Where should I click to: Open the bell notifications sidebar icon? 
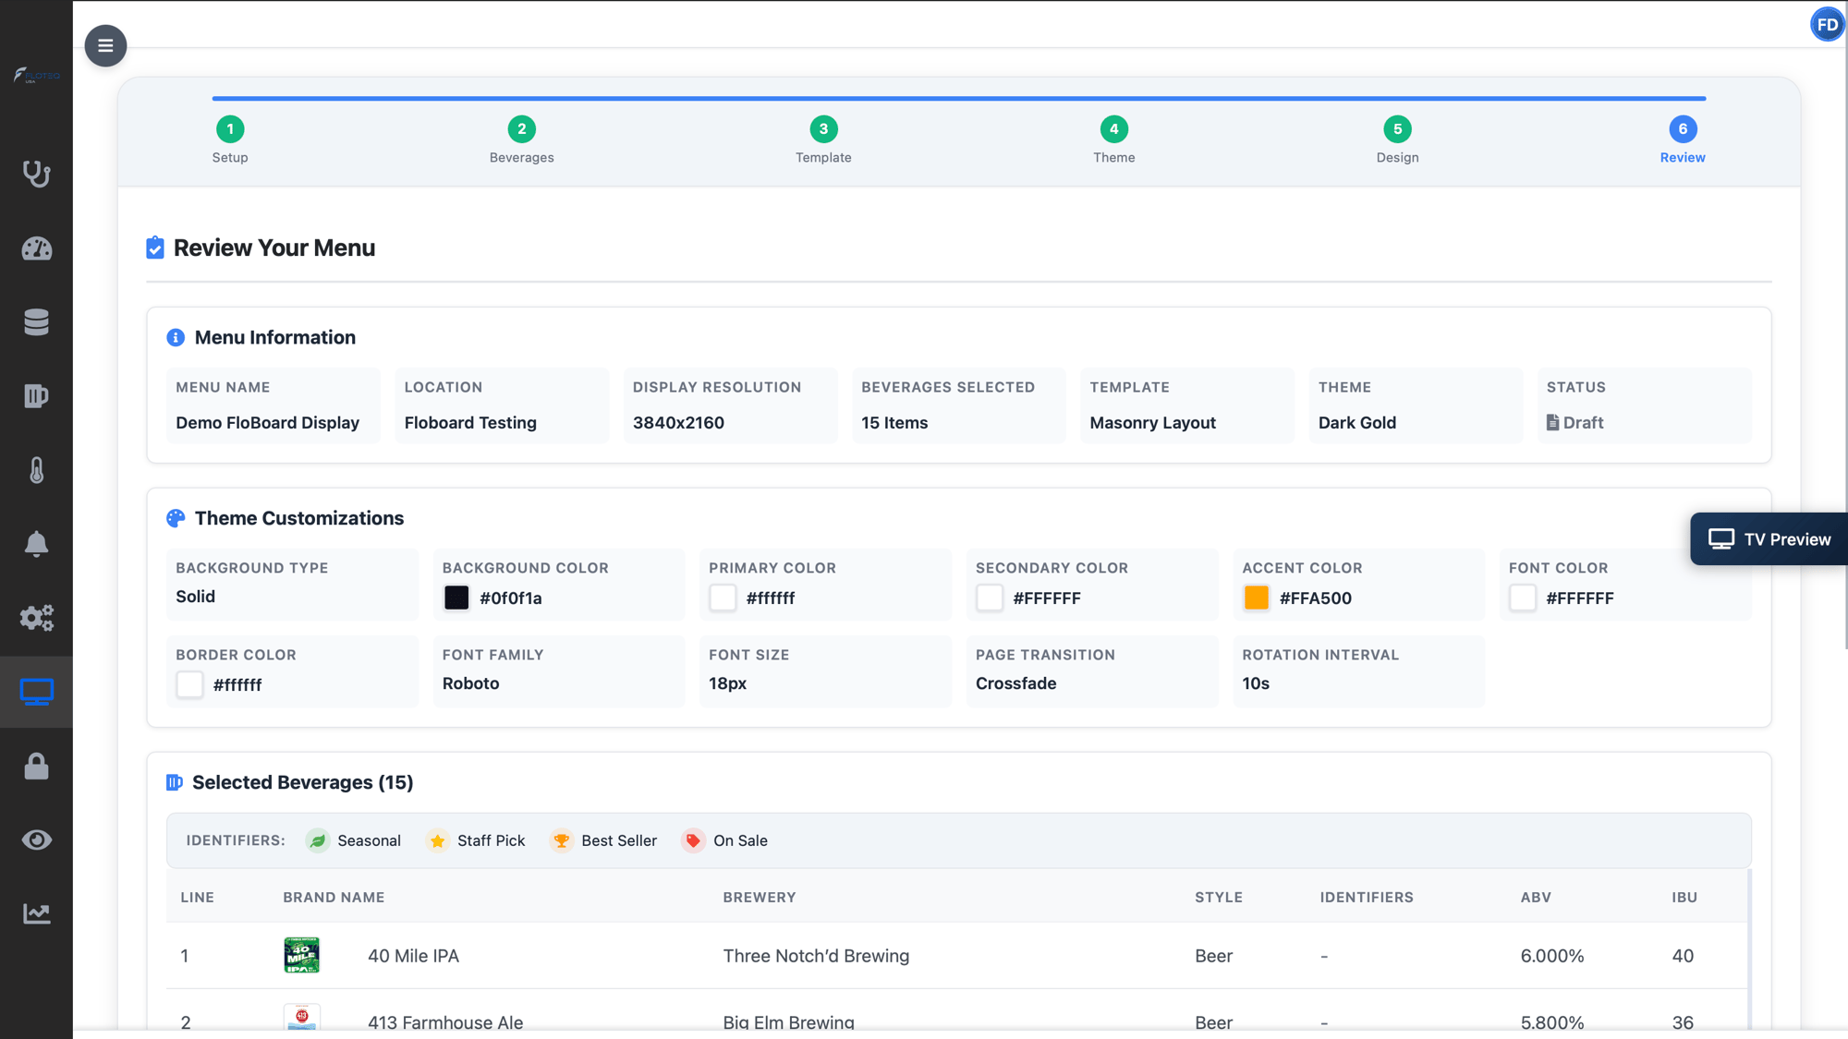36,544
